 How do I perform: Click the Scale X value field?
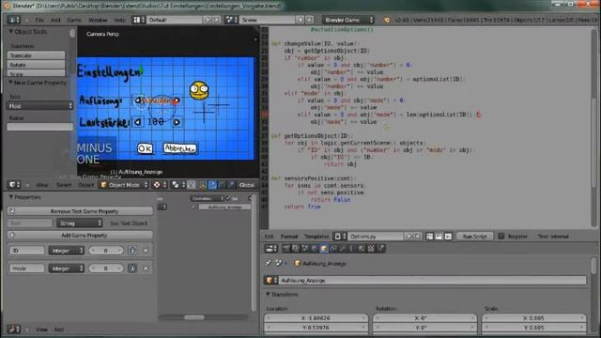coord(534,318)
